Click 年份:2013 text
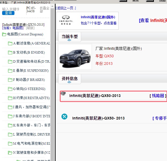The height and width of the screenshot is (161, 167). (104, 63)
